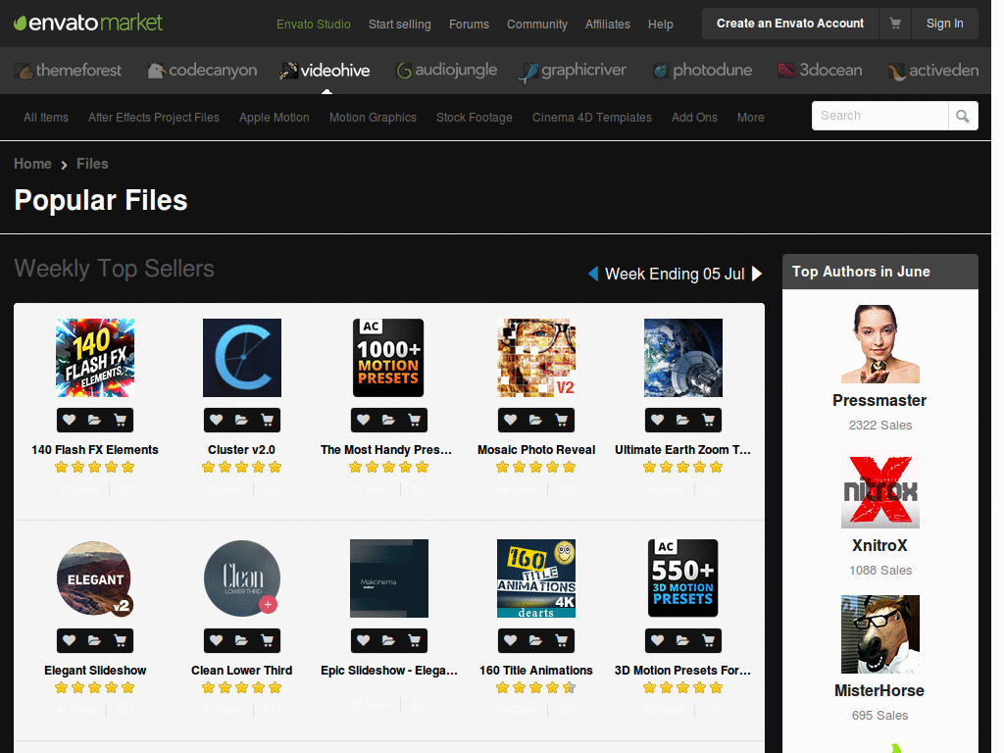Toggle the heart on Clean Lower Third
This screenshot has height=753, width=1004.
217,640
